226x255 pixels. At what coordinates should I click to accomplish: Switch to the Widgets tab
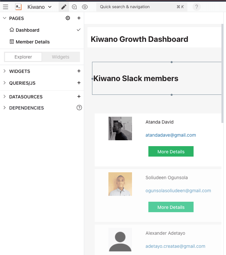click(61, 57)
